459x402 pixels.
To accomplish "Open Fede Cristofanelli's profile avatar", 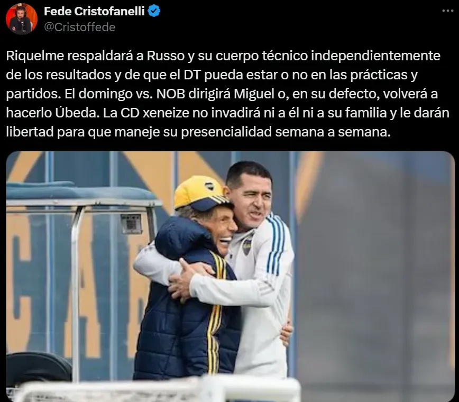I will pyautogui.click(x=22, y=19).
